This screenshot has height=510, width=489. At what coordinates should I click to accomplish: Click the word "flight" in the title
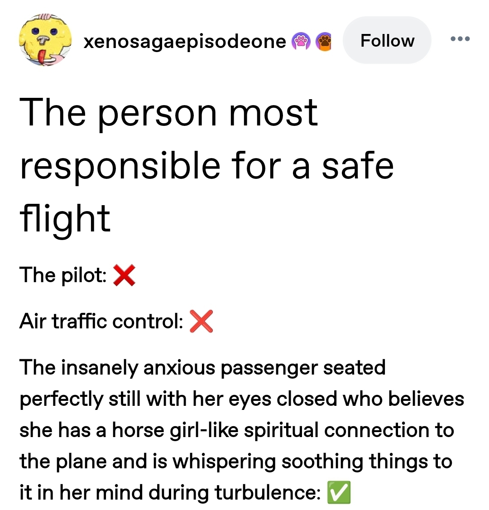65,218
